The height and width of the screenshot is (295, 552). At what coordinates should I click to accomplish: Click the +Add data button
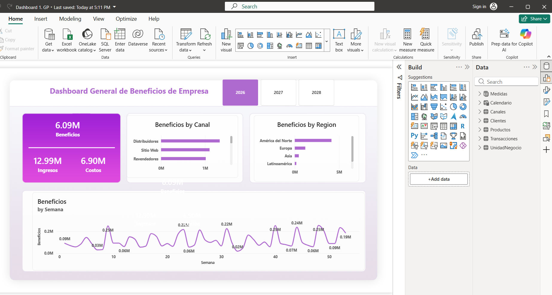(439, 179)
